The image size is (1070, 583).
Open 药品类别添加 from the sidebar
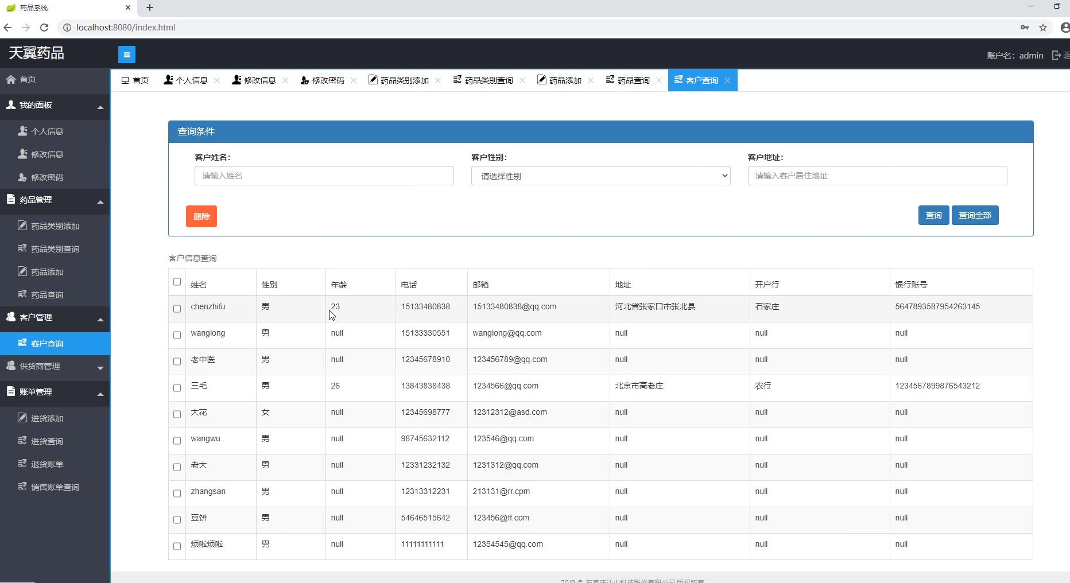55,226
